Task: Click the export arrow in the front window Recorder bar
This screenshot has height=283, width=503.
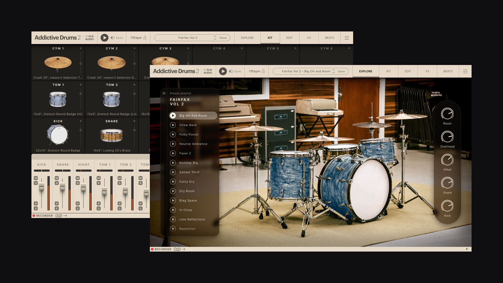Action: coord(184,249)
